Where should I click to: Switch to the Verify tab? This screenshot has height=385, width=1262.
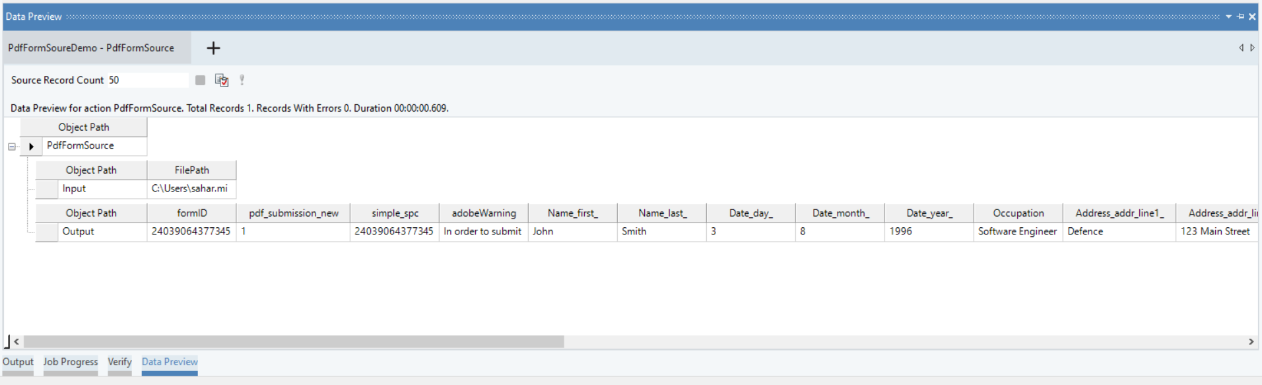[119, 362]
